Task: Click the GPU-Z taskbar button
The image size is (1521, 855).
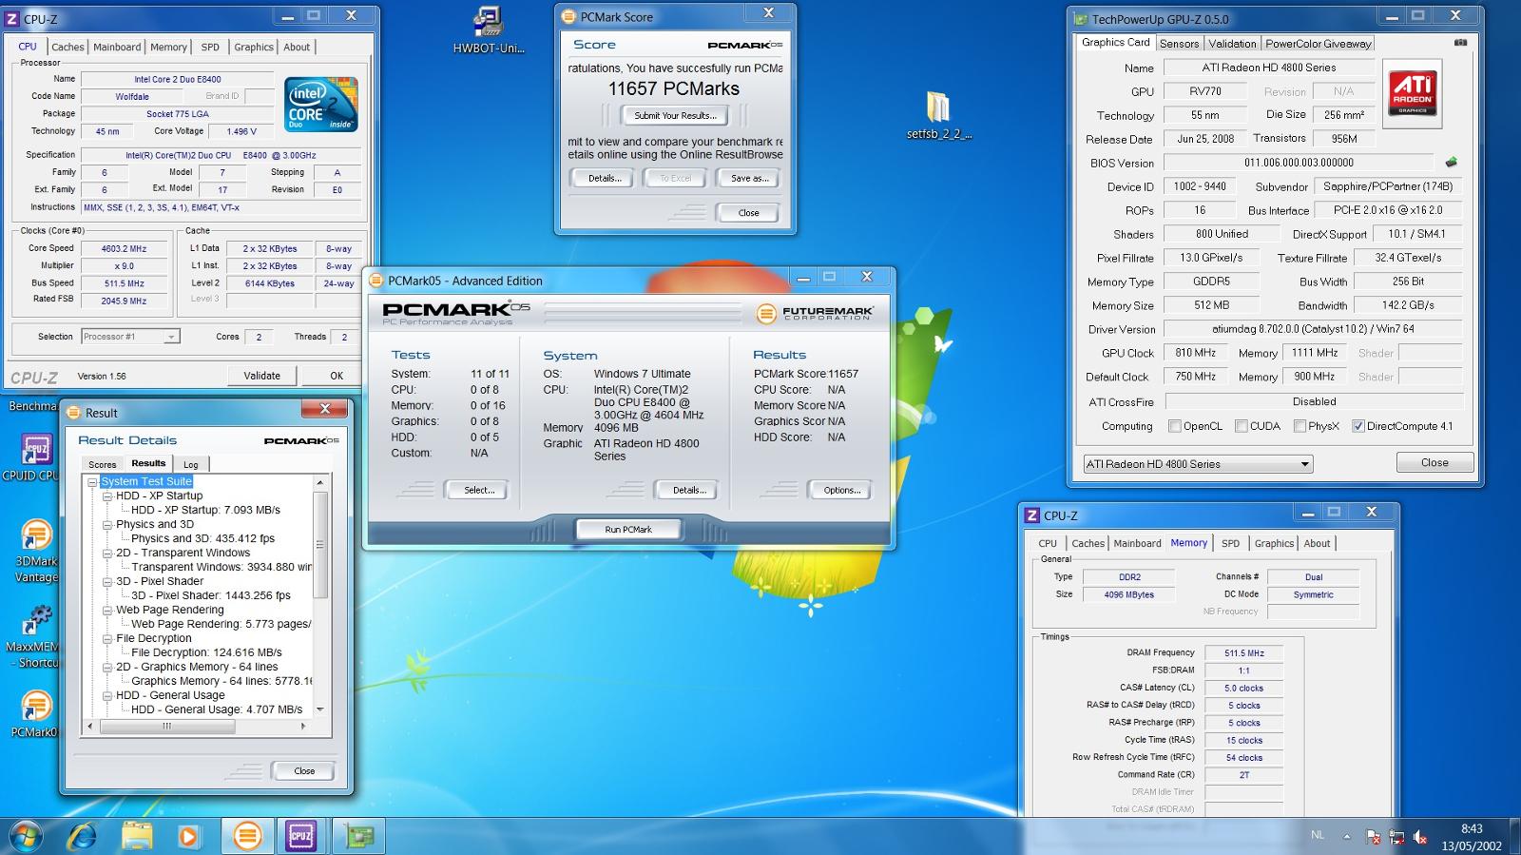Action: tap(358, 836)
